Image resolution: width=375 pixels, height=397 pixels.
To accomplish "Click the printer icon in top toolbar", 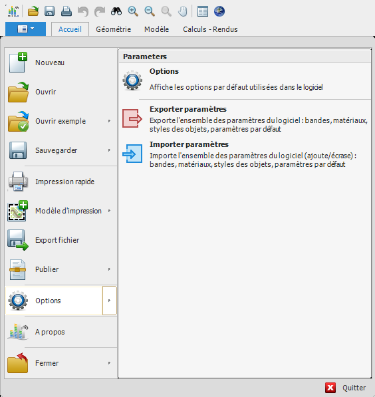I will [x=66, y=11].
